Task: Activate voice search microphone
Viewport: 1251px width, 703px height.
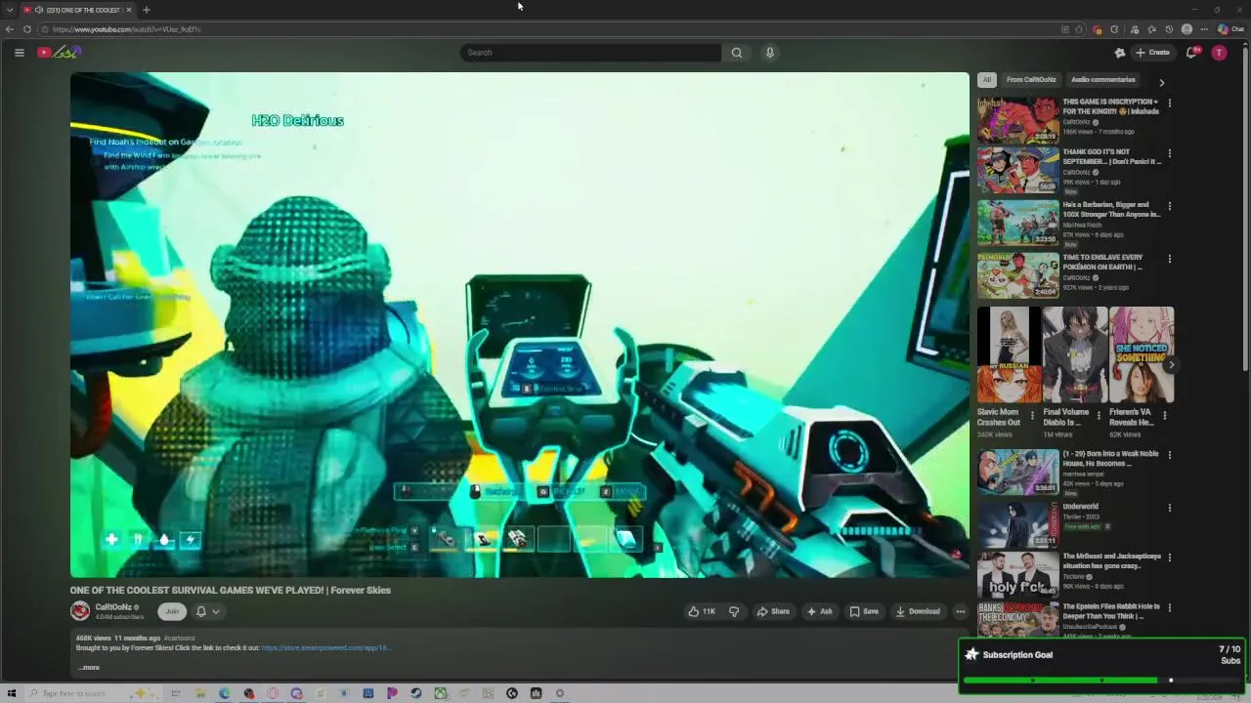Action: [770, 53]
